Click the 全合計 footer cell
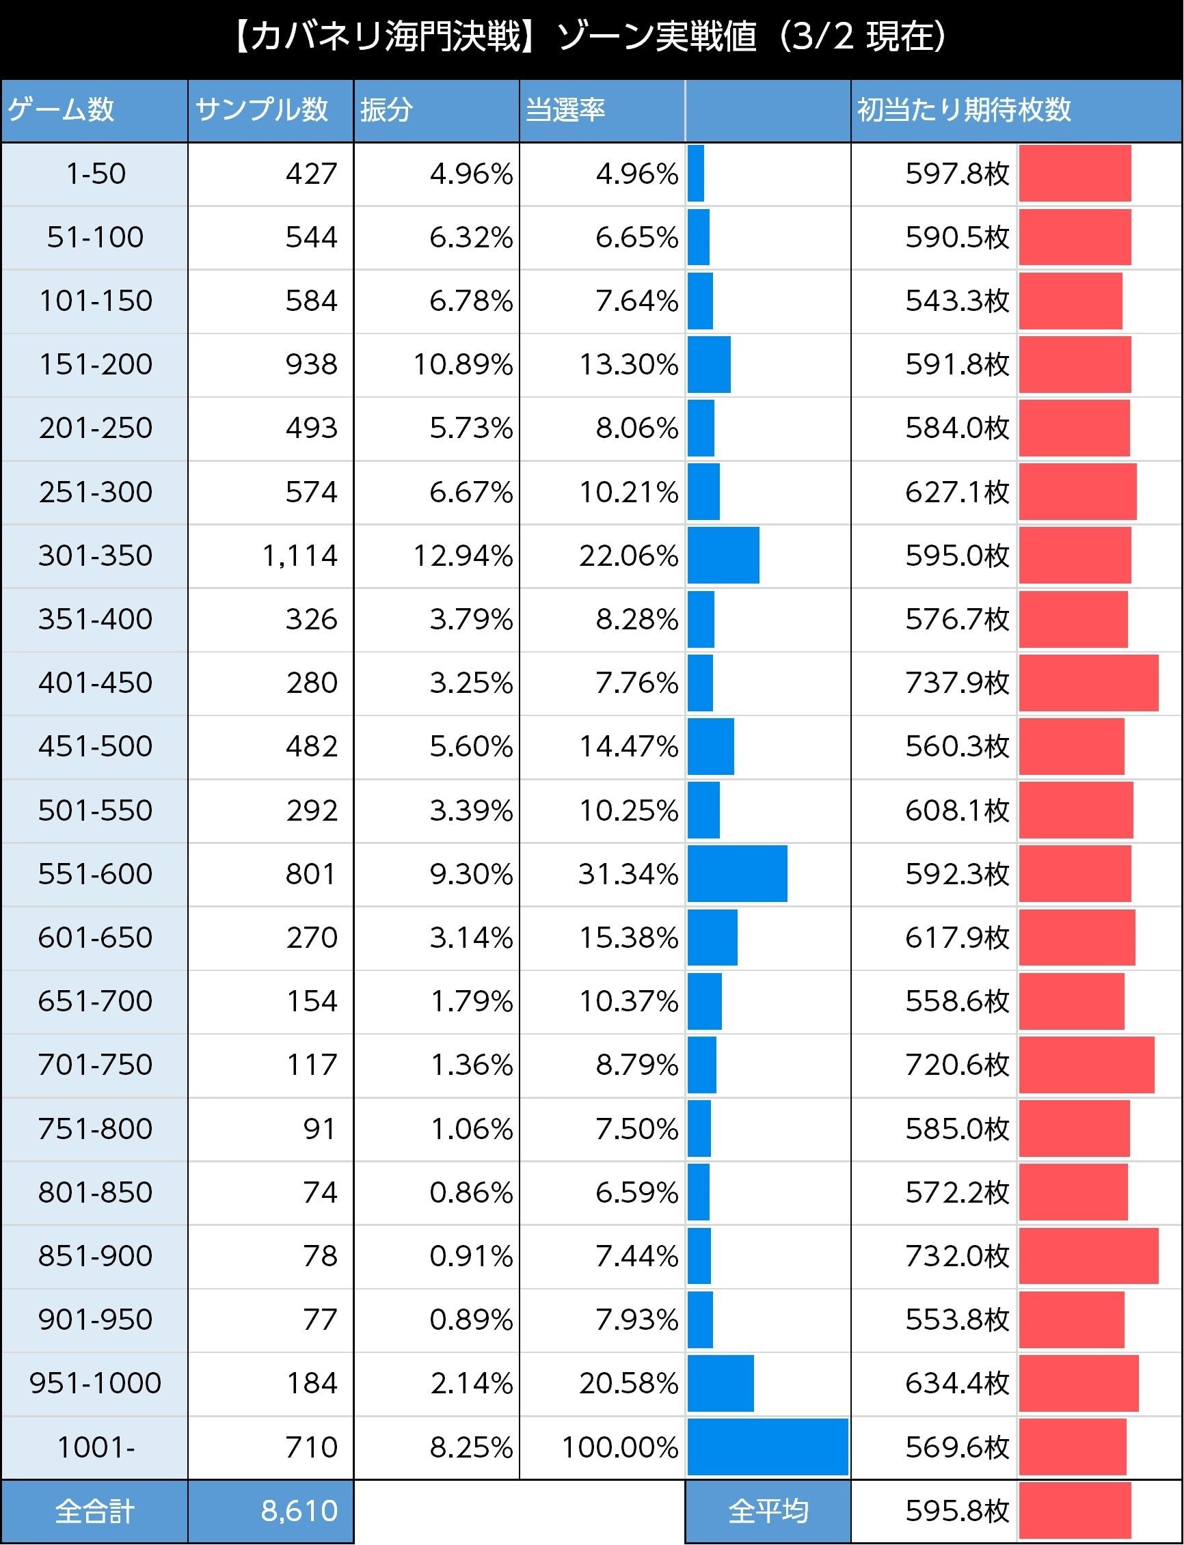The image size is (1184, 1545). point(95,1512)
